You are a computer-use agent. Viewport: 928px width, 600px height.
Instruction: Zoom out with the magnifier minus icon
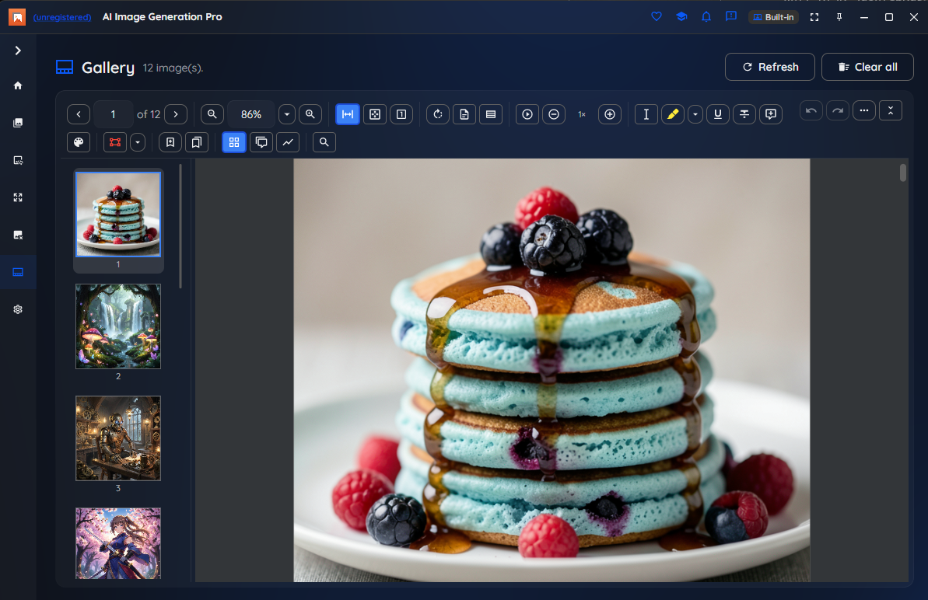coord(212,114)
